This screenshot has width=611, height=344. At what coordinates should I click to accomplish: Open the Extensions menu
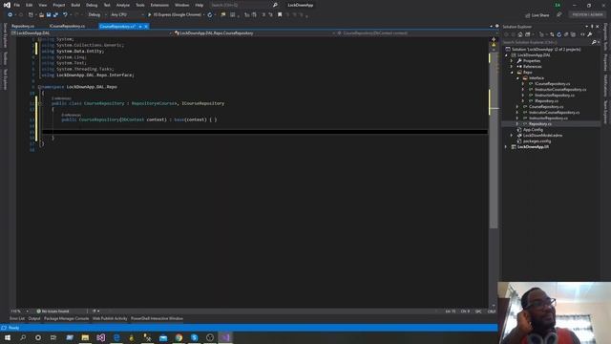159,5
